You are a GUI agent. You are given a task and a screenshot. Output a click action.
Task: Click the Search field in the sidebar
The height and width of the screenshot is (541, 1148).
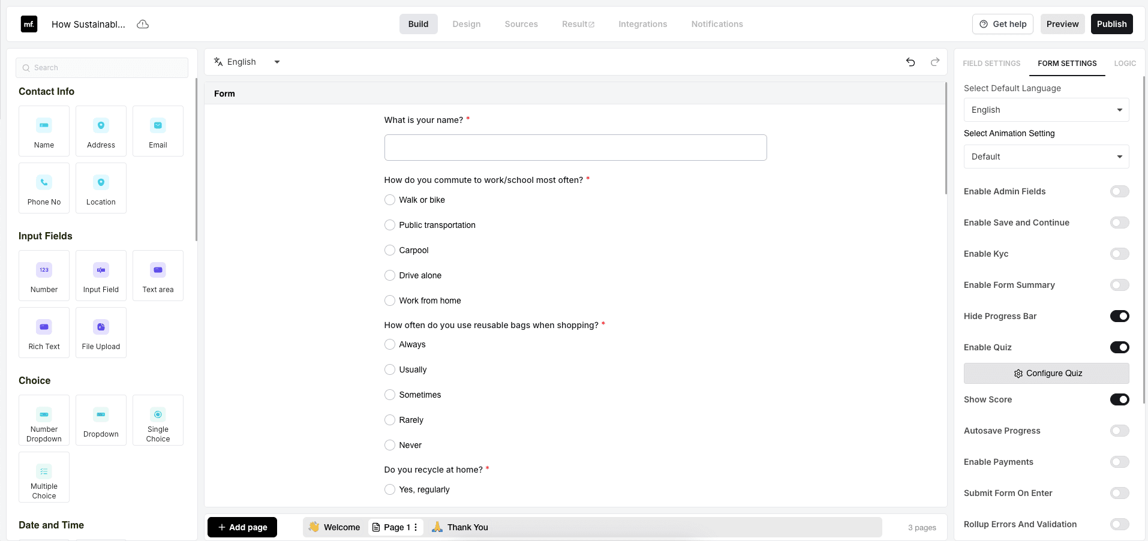tap(102, 67)
